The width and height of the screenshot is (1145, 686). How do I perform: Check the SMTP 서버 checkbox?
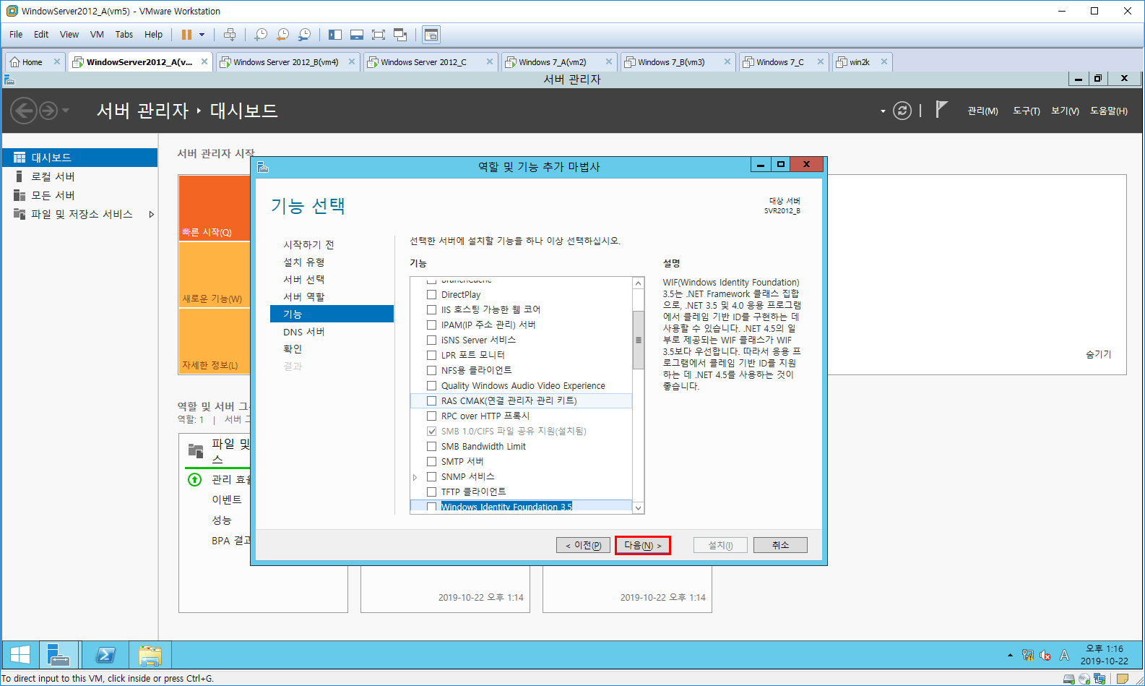(x=431, y=461)
